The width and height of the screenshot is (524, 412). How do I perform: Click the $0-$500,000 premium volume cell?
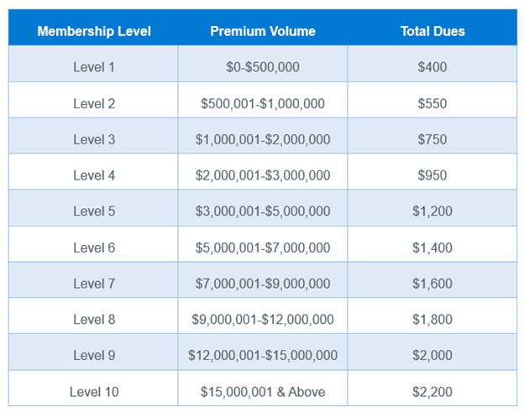[263, 67]
